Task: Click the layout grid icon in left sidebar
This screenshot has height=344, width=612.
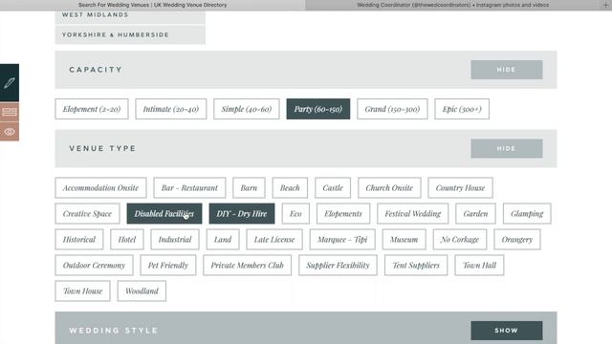Action: pyautogui.click(x=10, y=112)
